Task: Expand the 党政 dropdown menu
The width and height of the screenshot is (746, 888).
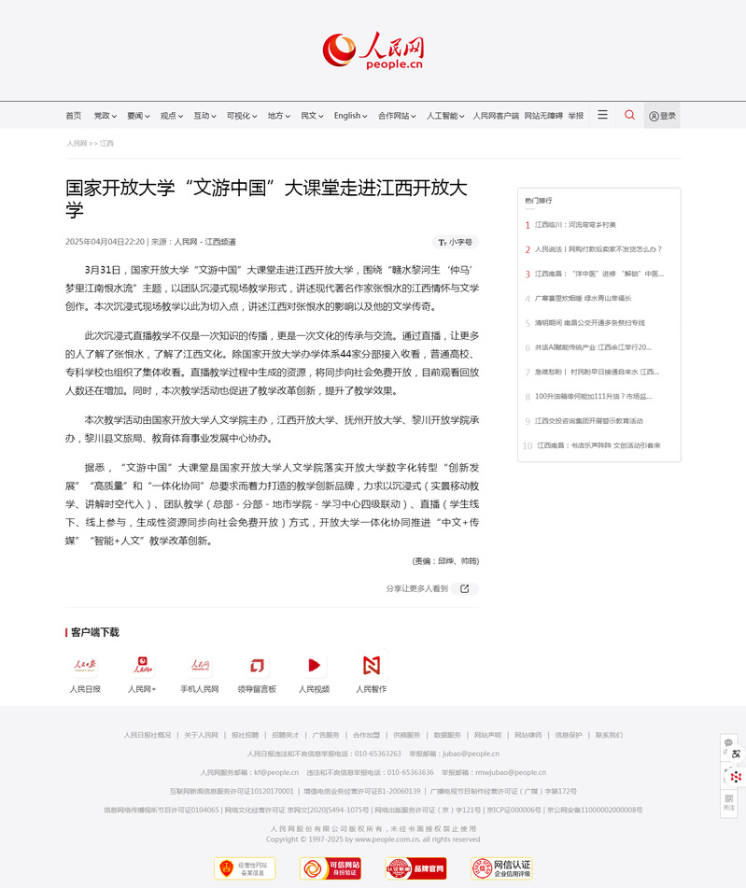Action: click(x=105, y=116)
